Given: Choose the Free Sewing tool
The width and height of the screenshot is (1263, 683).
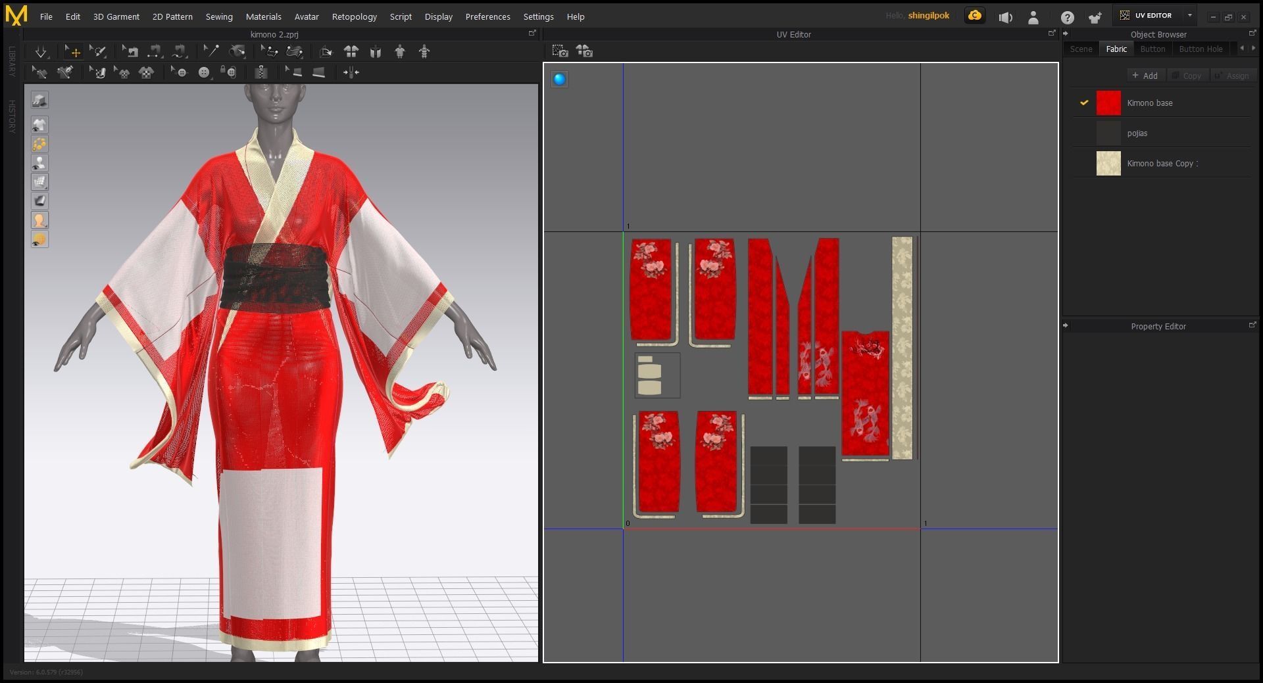Looking at the screenshot, I should pyautogui.click(x=180, y=51).
